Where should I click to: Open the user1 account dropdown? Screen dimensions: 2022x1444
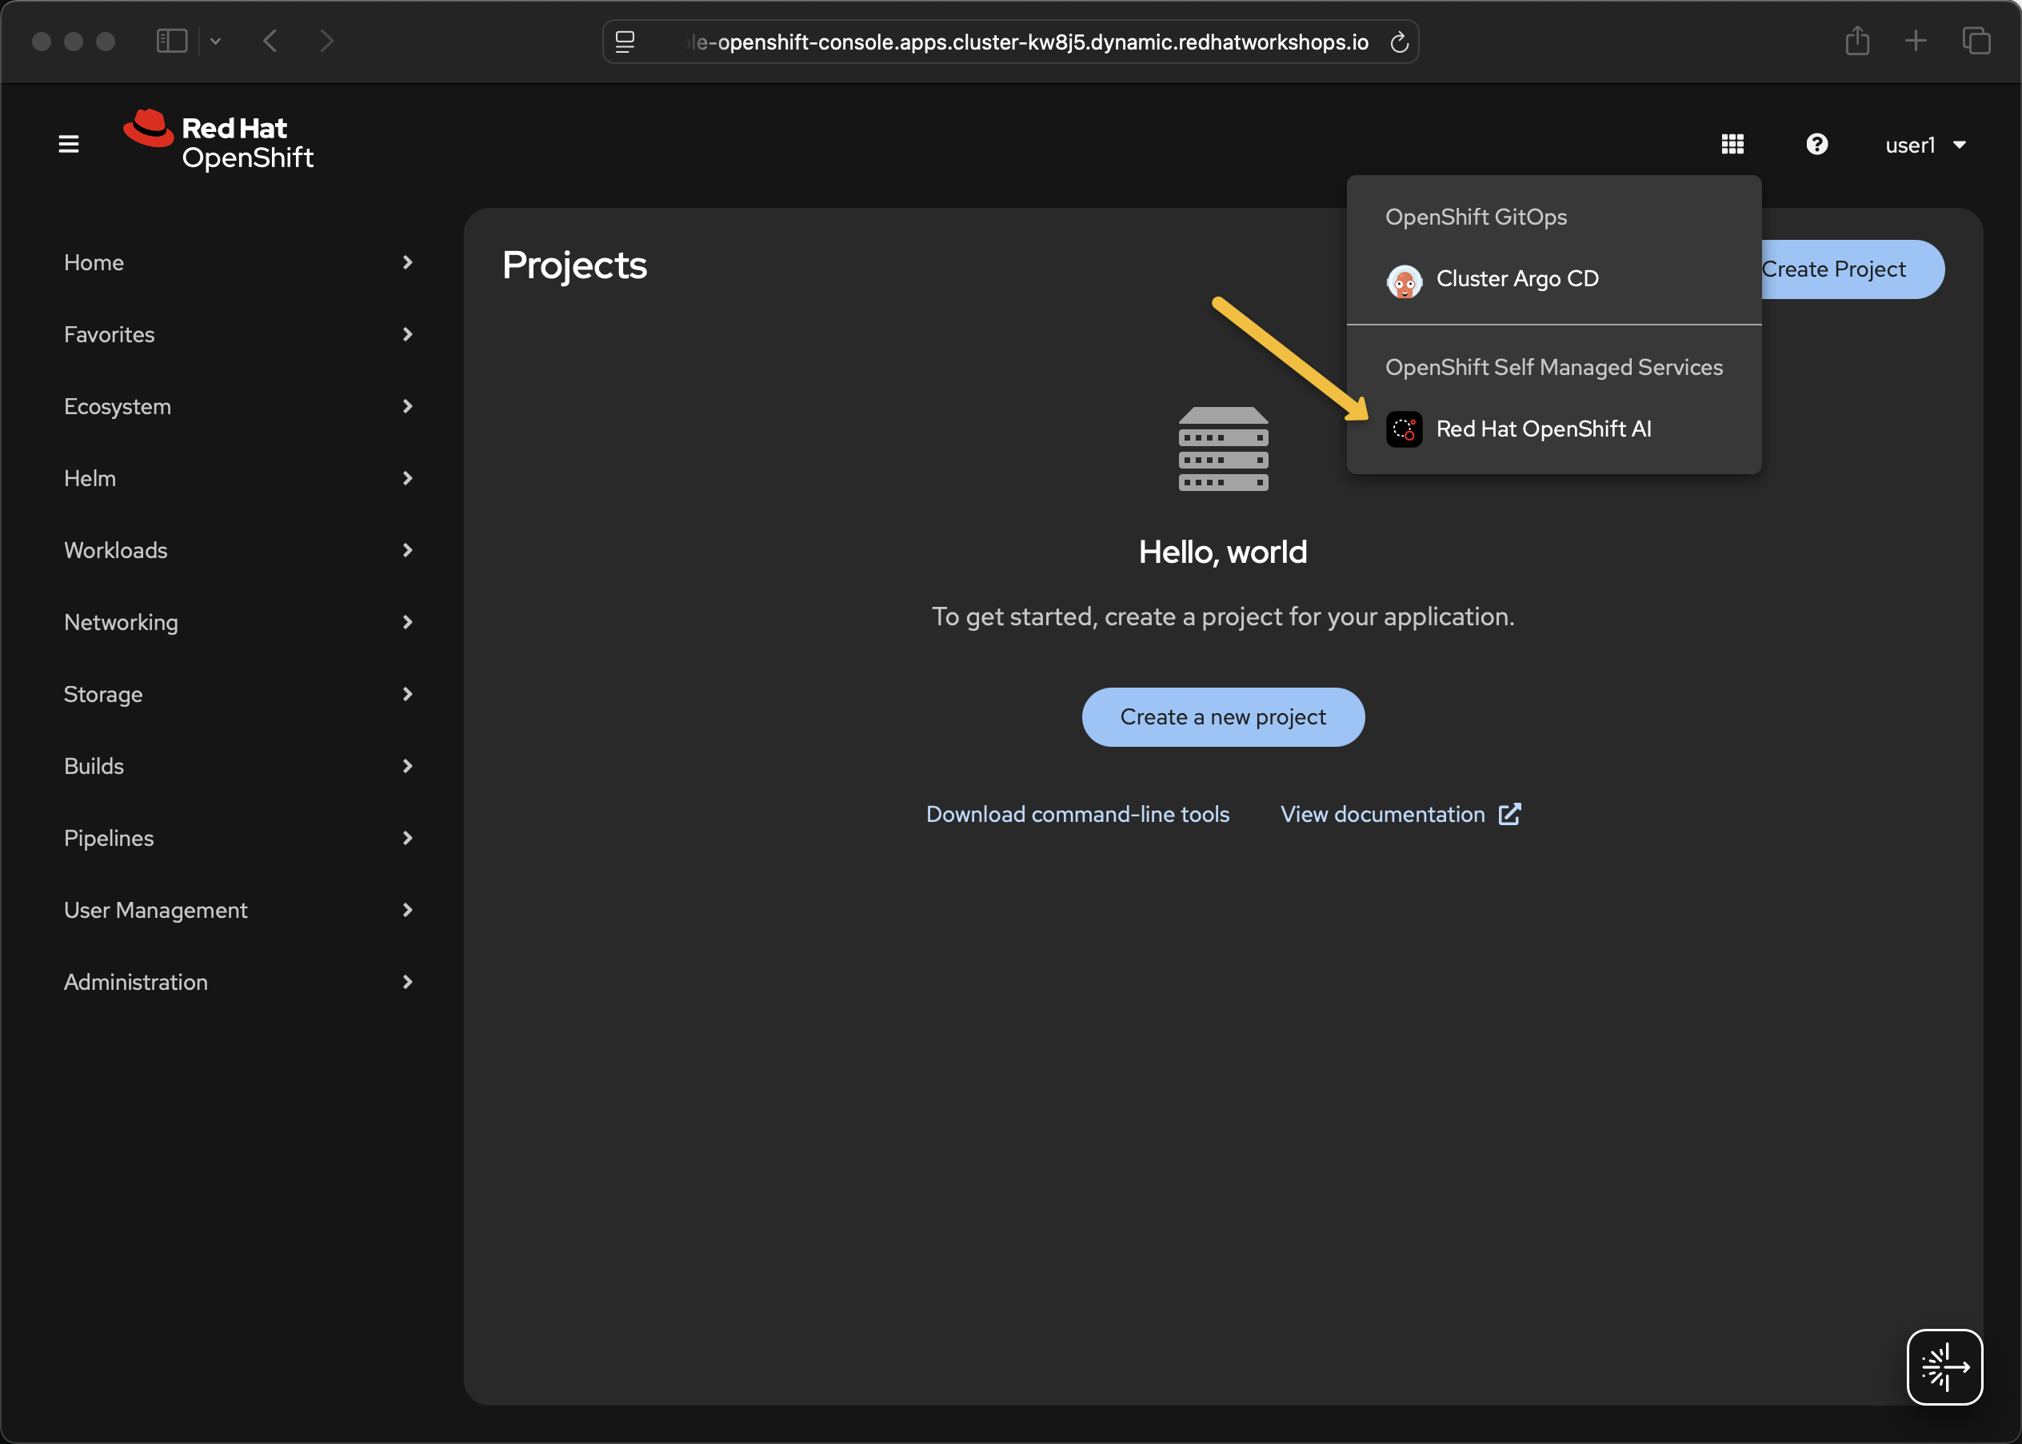[x=1925, y=145]
